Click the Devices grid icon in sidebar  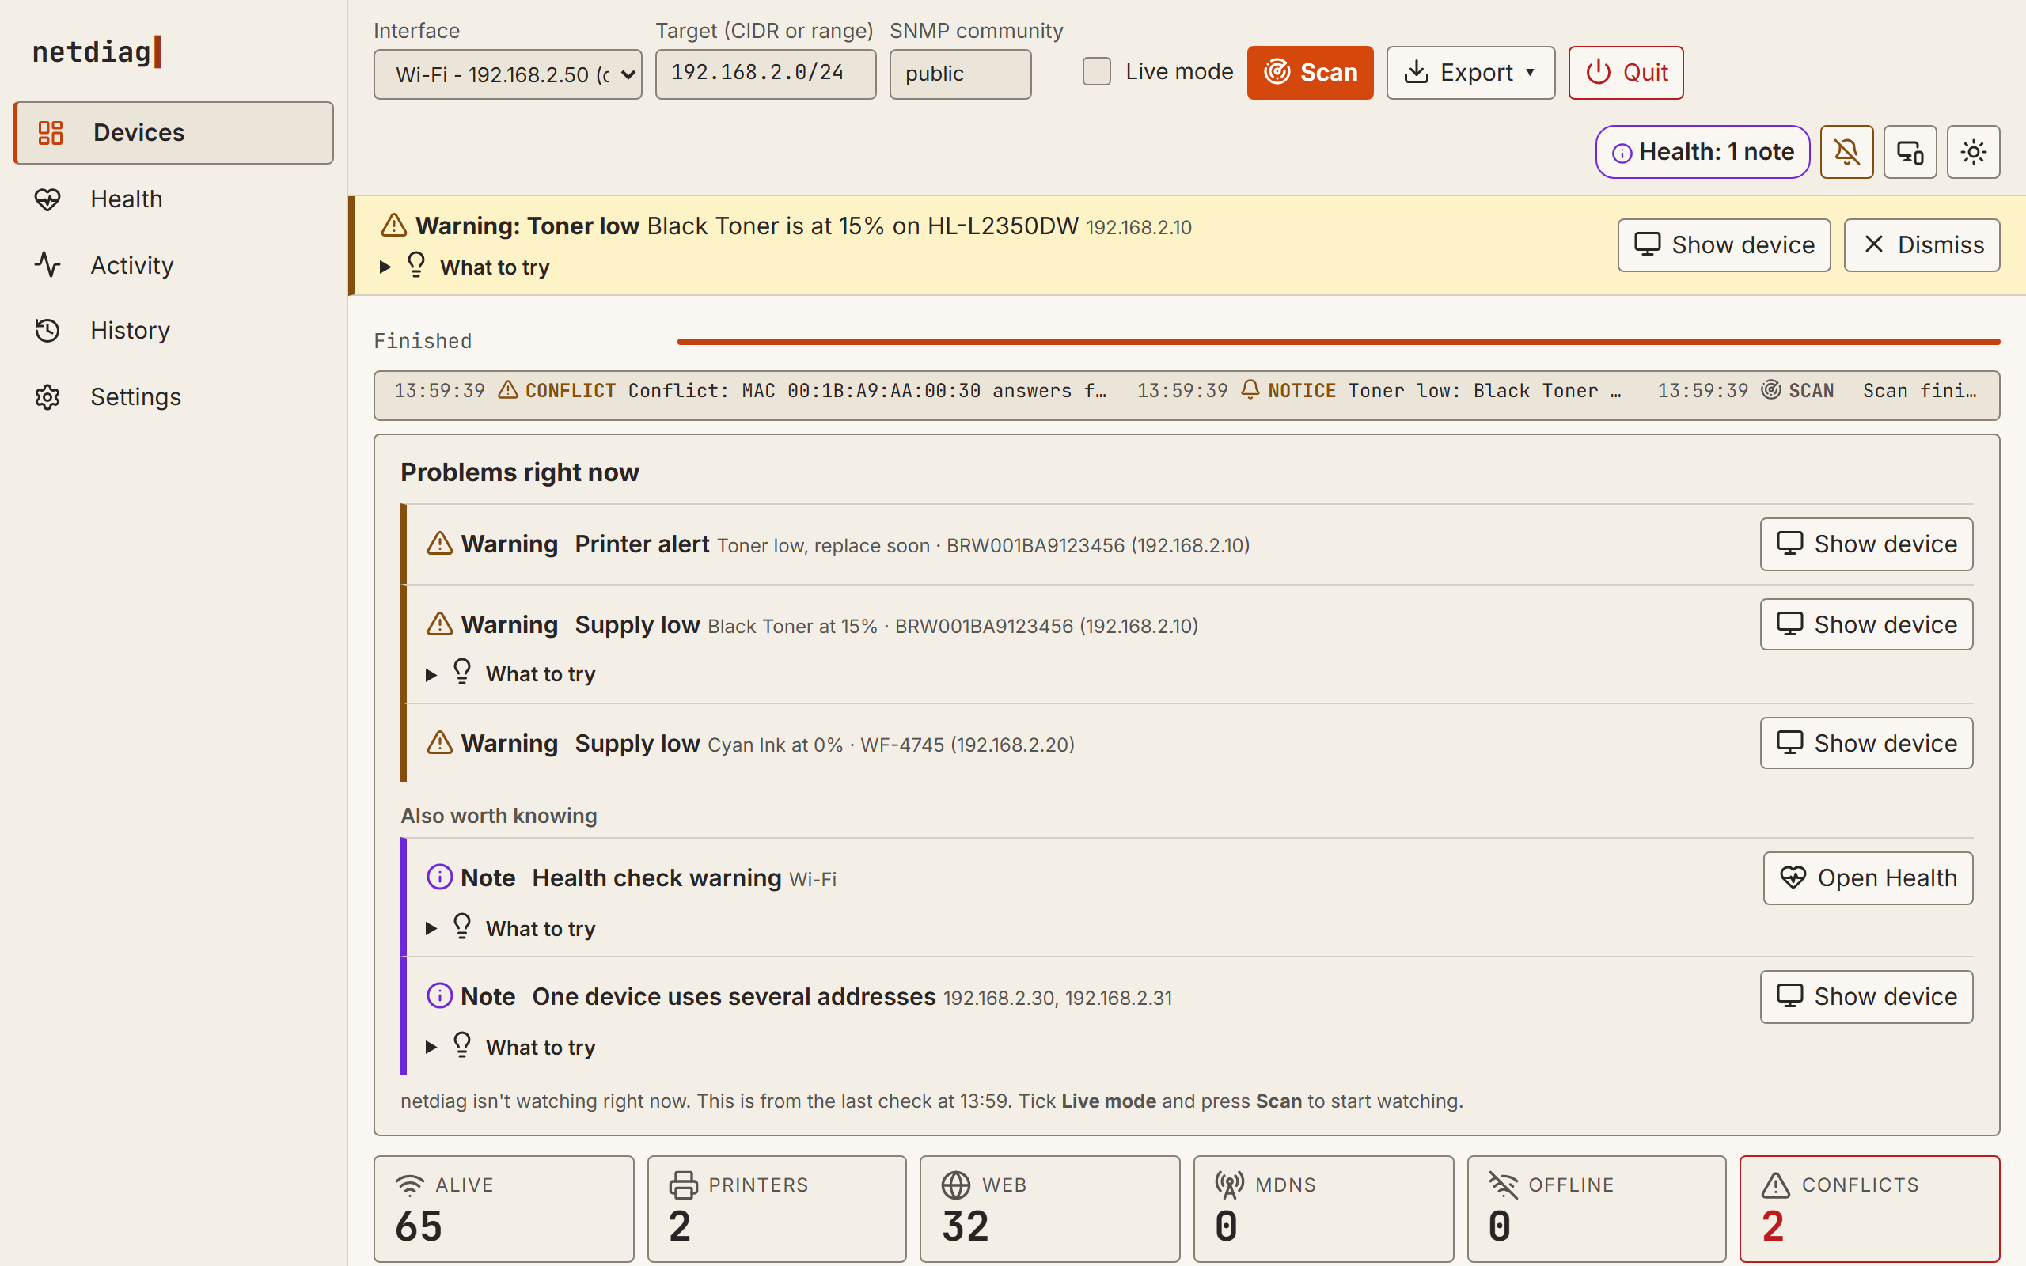tap(50, 132)
